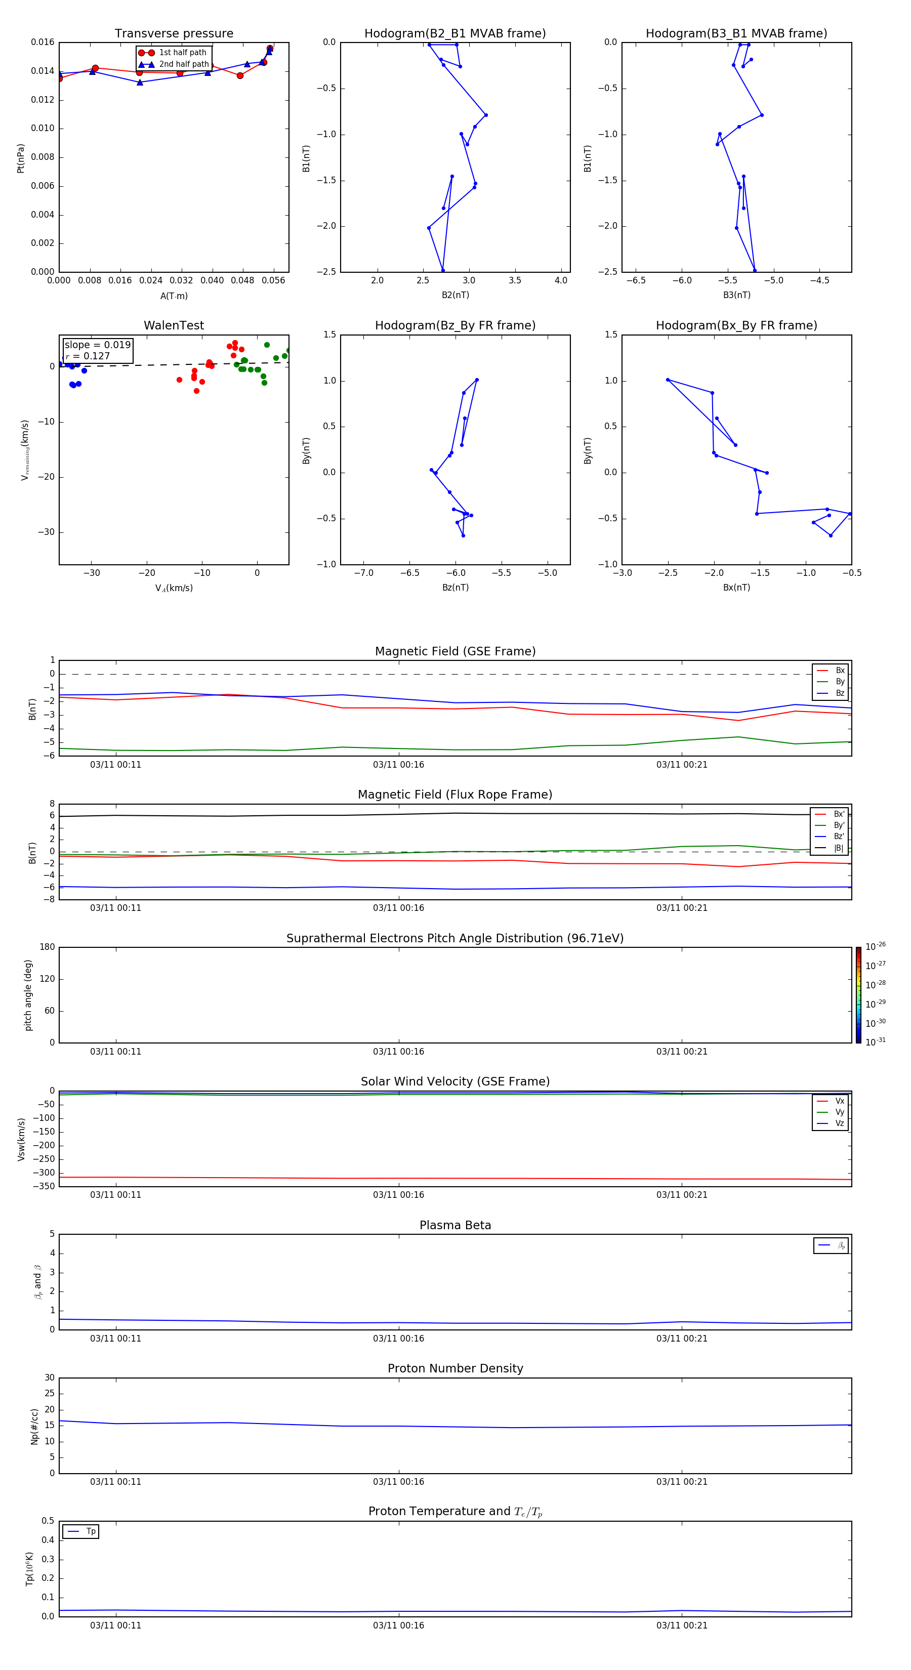The height and width of the screenshot is (1670, 911).
Task: Click the "A(T·m)" x-axis label
Action: (x=174, y=296)
